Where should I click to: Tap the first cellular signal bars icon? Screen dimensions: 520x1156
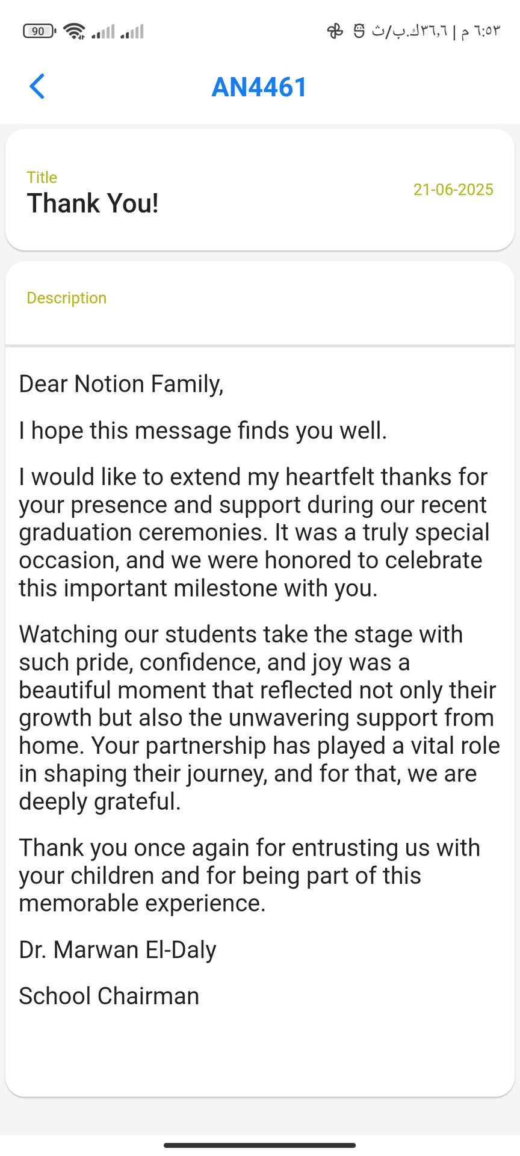[x=103, y=31]
